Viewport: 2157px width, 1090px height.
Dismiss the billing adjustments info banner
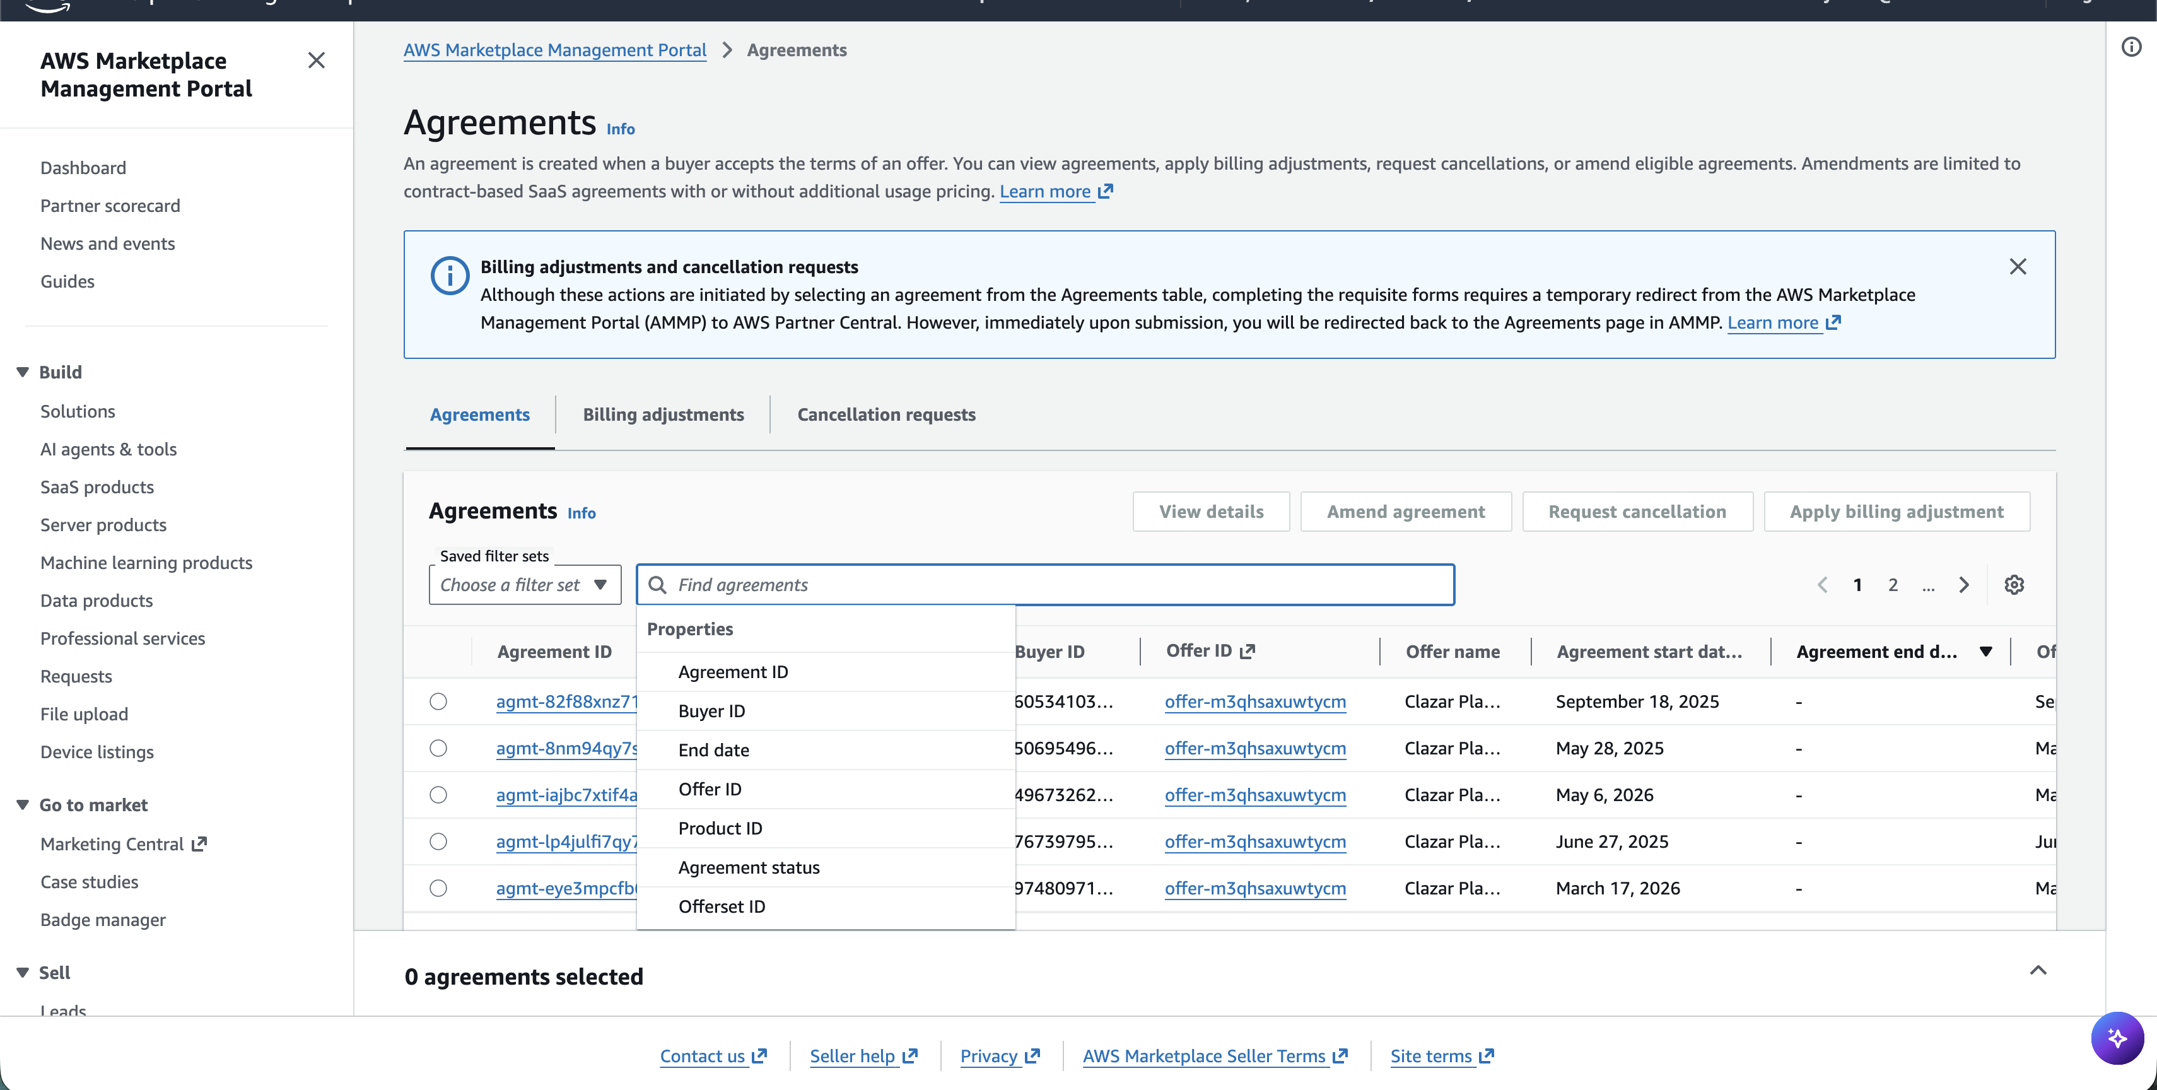click(2018, 266)
